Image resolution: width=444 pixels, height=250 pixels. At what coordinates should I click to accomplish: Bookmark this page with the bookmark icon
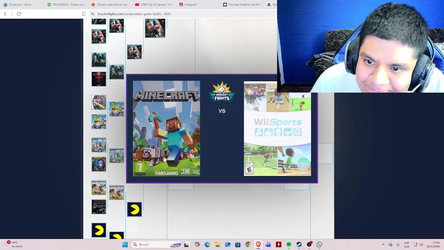[x=84, y=14]
